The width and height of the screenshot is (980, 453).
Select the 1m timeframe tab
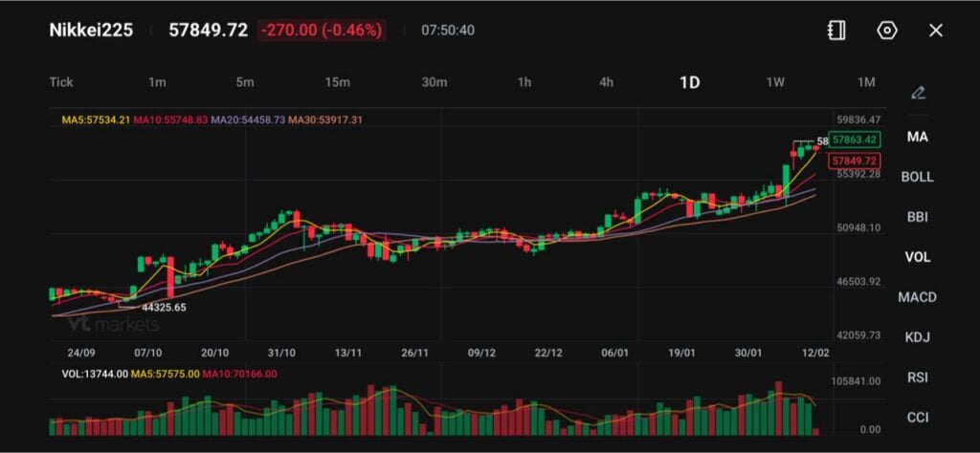(x=157, y=82)
